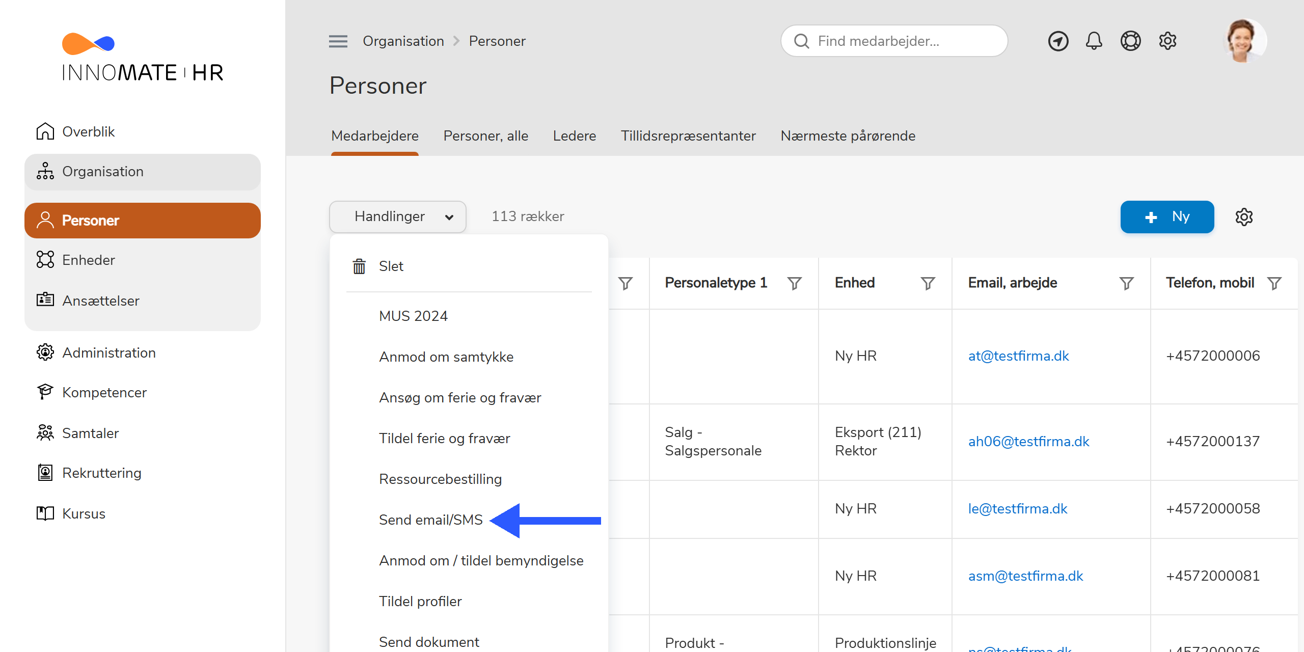This screenshot has height=652, width=1304.
Task: Click Personer in the breadcrumb
Action: [497, 41]
